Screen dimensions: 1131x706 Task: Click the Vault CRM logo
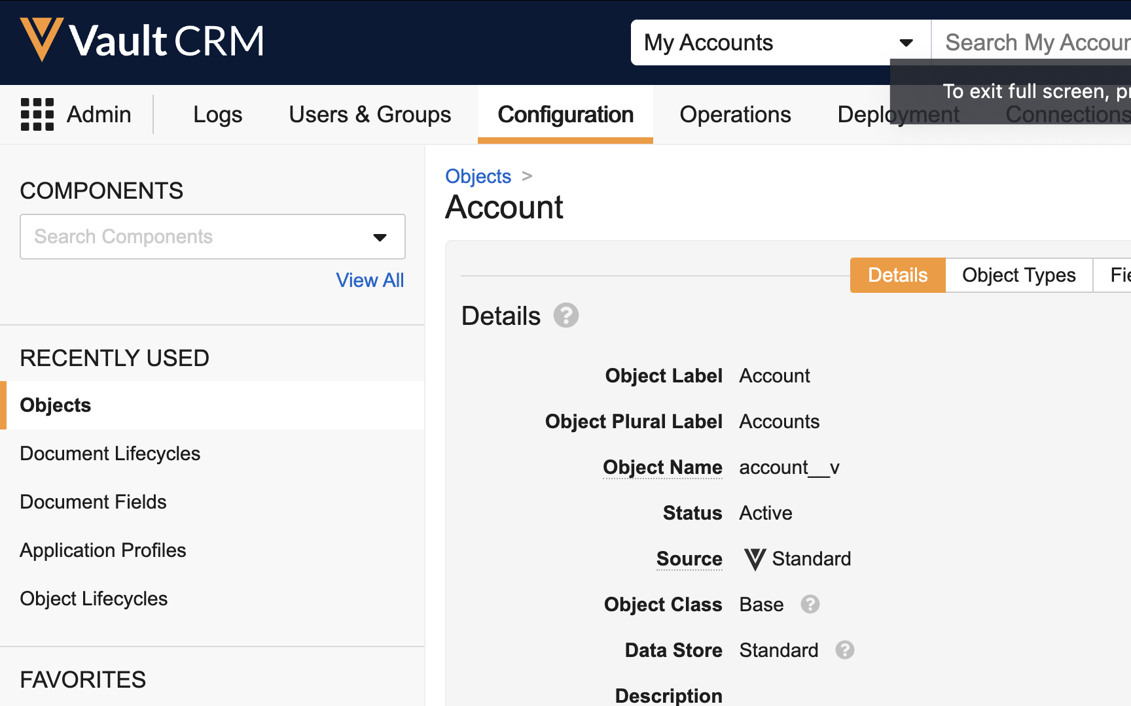click(x=141, y=41)
